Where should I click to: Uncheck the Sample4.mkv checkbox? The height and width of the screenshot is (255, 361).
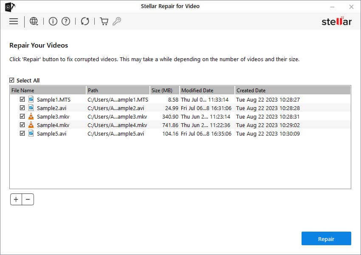click(x=22, y=125)
